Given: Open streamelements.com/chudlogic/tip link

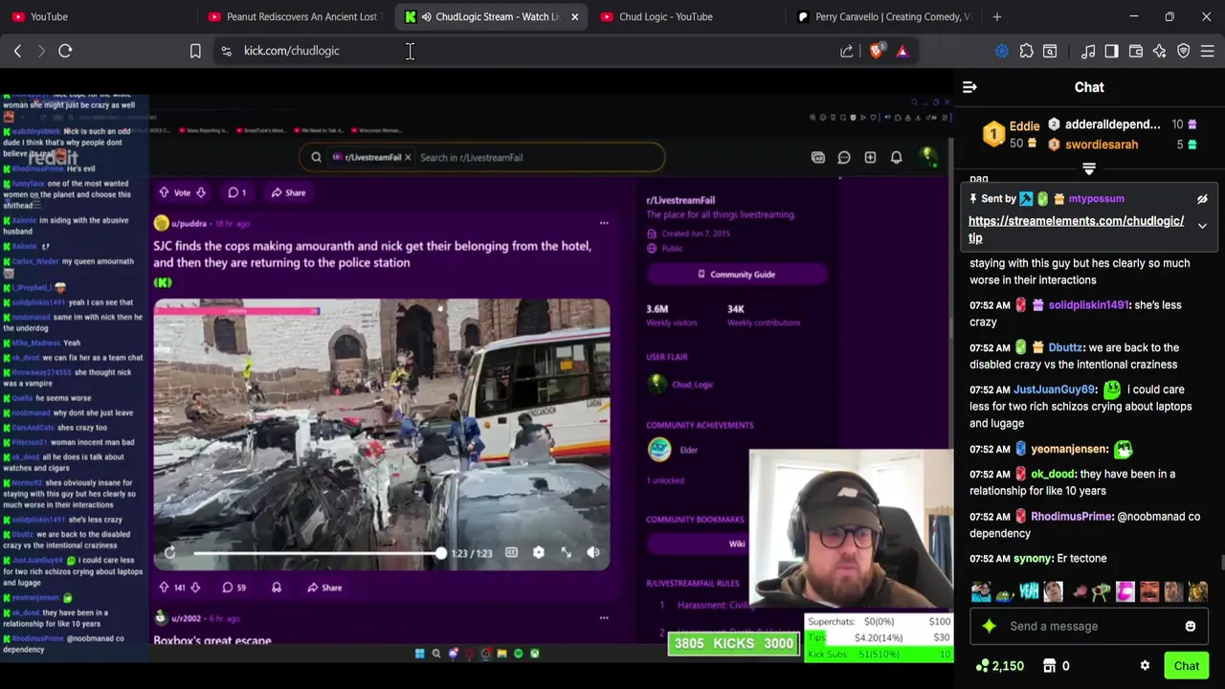Looking at the screenshot, I should (x=1076, y=230).
